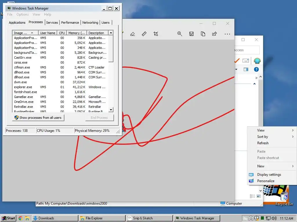Viewport: 297px width, 222px height.
Task: Click the Start button
Action: (8, 218)
